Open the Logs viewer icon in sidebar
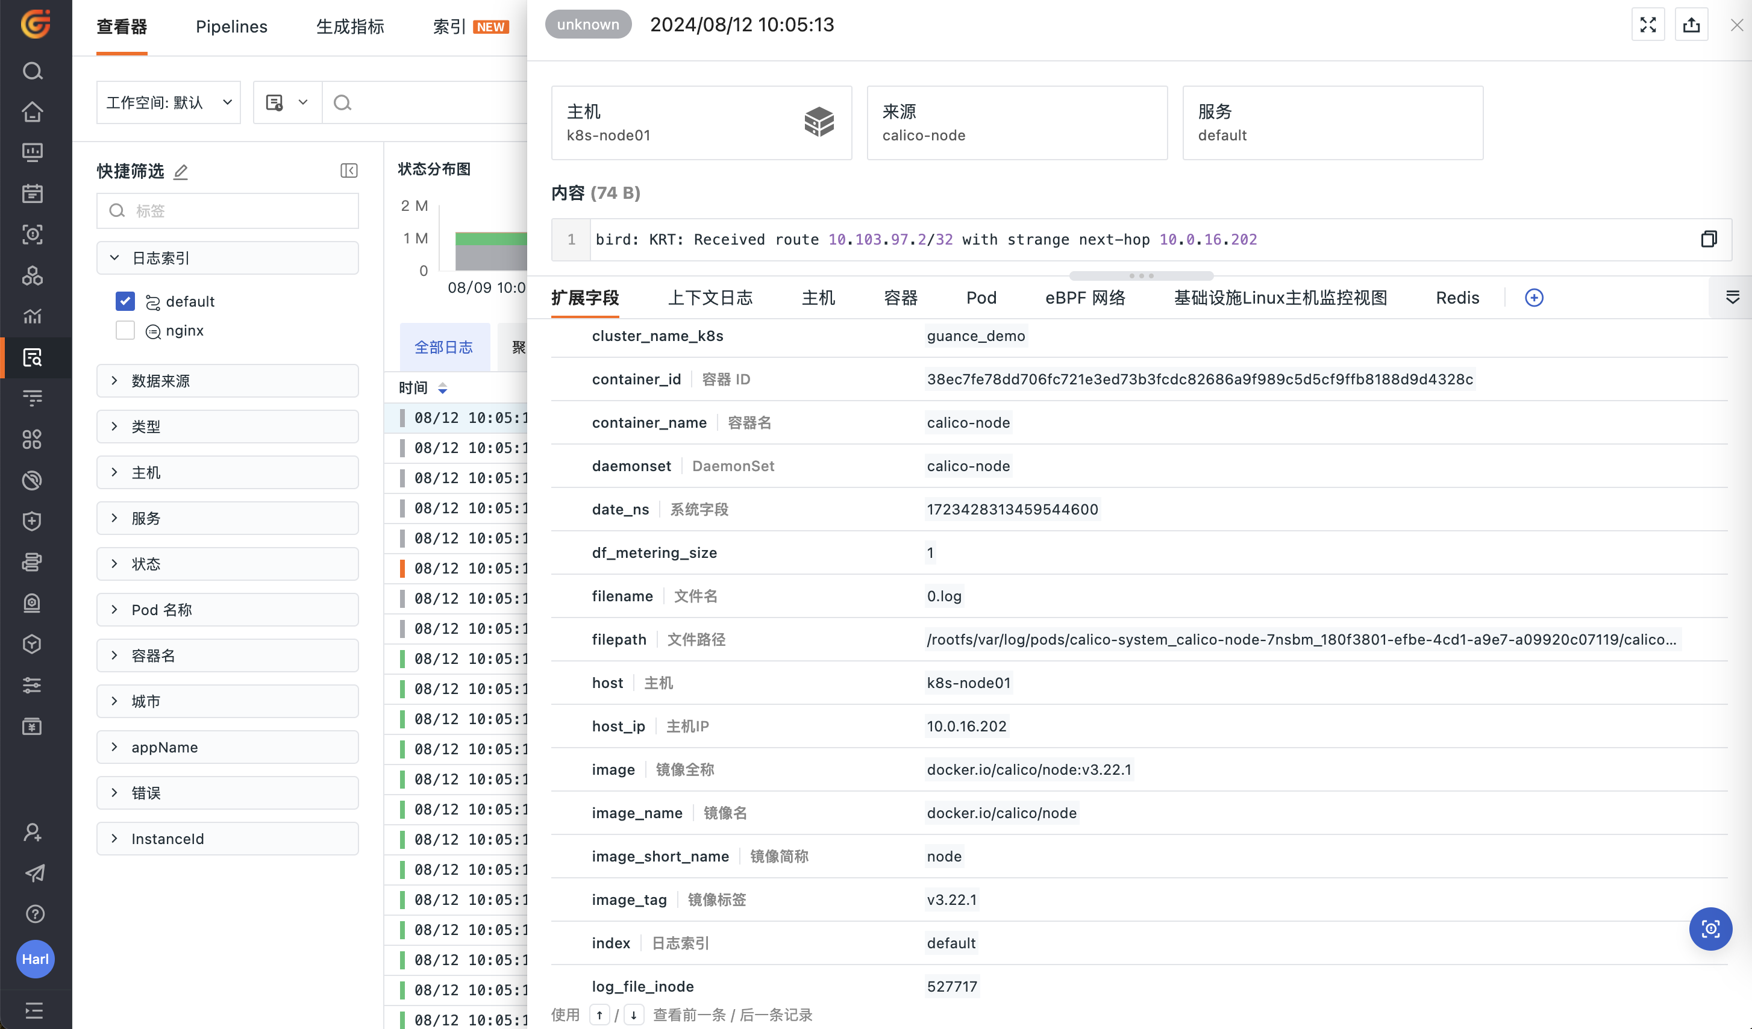Viewport: 1752px width, 1029px height. (33, 357)
